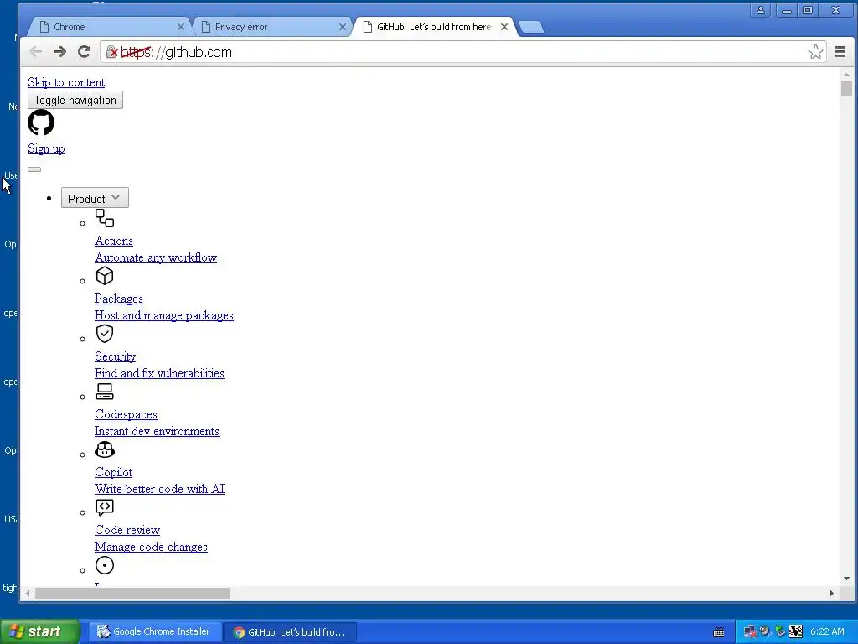Click Host and manage packages link
Image resolution: width=858 pixels, height=644 pixels.
(x=164, y=315)
